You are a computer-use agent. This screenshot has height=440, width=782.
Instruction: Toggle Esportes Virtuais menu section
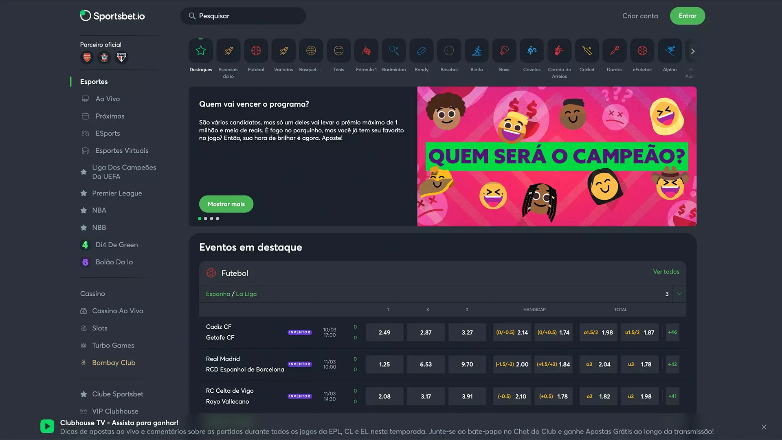tap(121, 150)
